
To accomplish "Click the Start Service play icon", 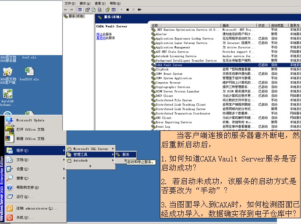I will coord(121,10).
